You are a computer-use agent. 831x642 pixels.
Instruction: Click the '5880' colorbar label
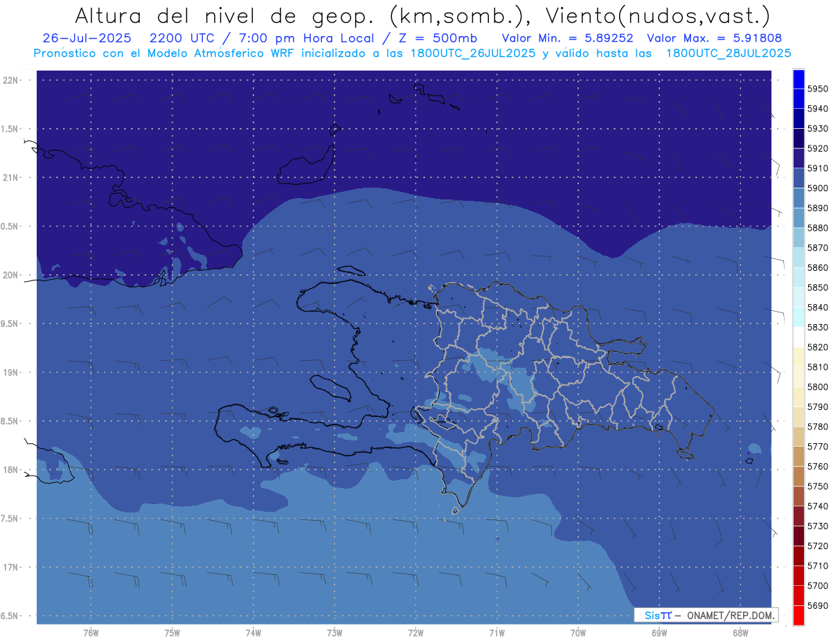pyautogui.click(x=818, y=228)
